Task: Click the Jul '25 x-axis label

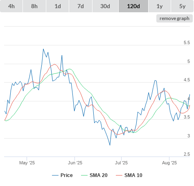Action: click(121, 163)
